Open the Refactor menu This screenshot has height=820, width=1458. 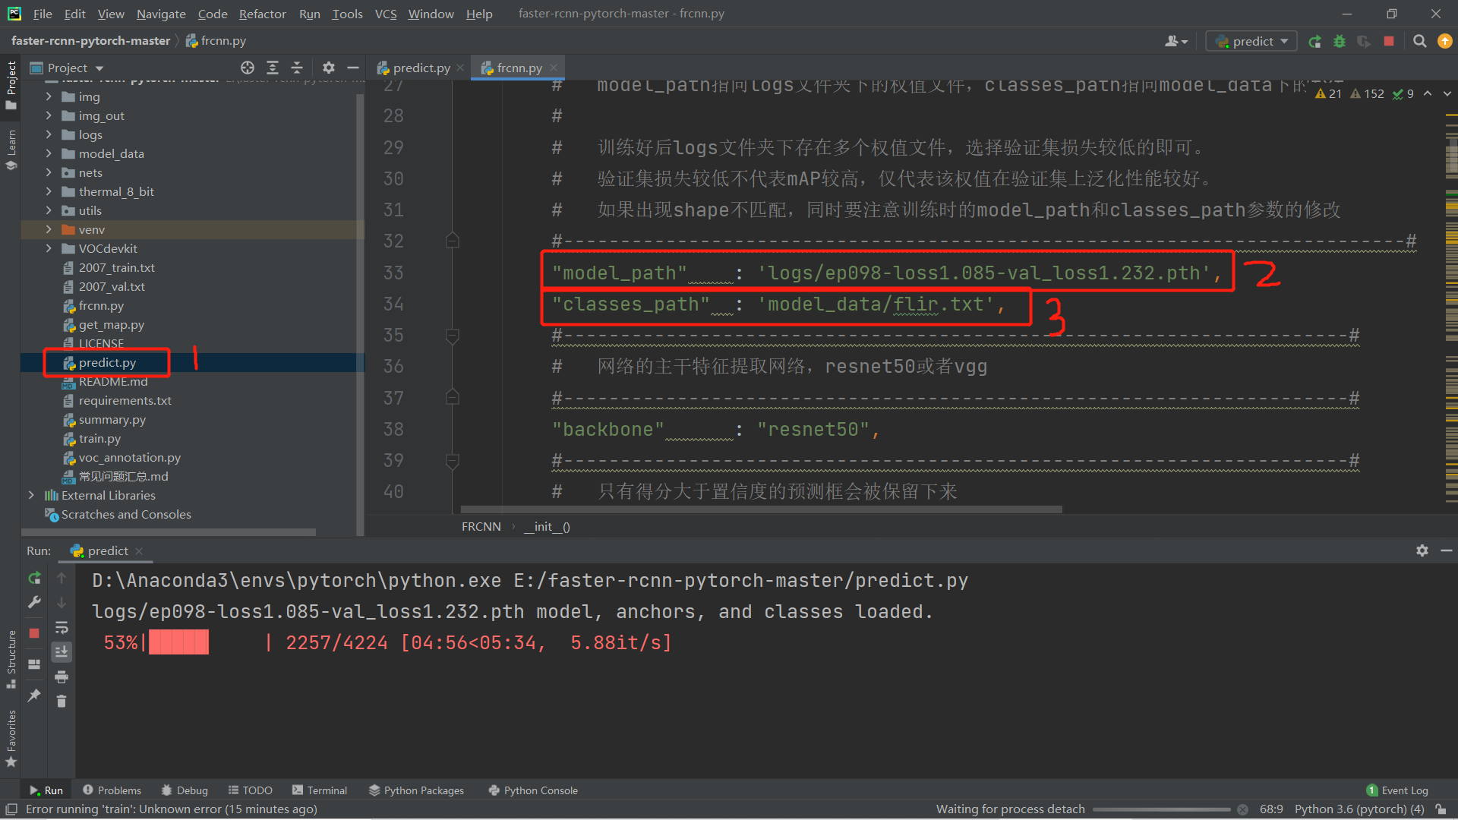point(262,14)
